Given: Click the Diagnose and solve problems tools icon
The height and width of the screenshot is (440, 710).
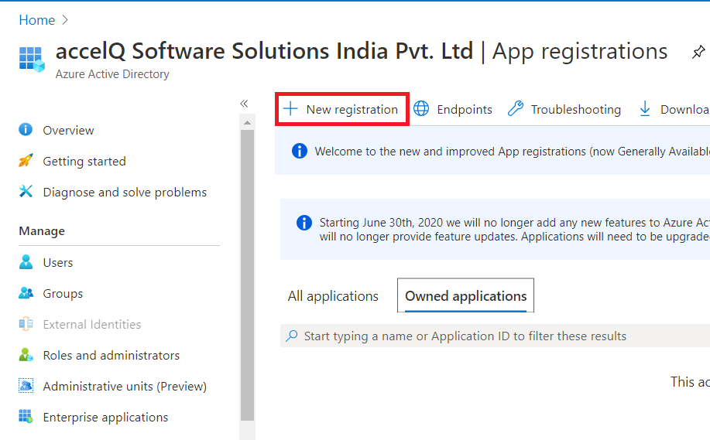Looking at the screenshot, I should click(26, 191).
